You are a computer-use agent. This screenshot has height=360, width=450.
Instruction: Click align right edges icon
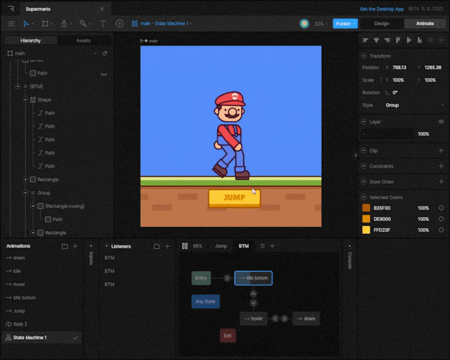387,40
